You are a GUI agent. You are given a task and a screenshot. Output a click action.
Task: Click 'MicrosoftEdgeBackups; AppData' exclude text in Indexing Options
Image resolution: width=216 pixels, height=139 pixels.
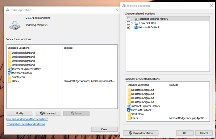coord(89,81)
